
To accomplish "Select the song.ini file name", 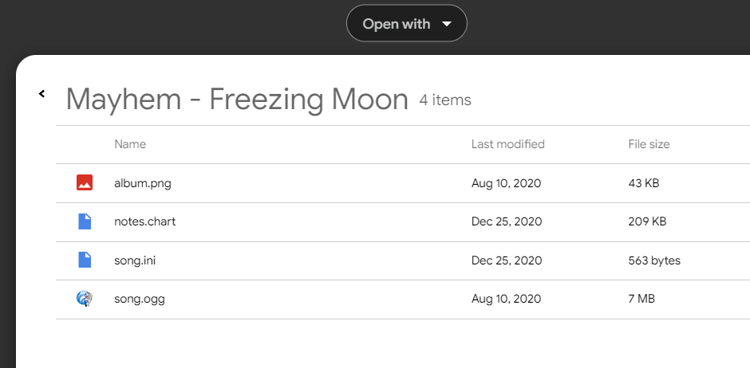I will (136, 260).
